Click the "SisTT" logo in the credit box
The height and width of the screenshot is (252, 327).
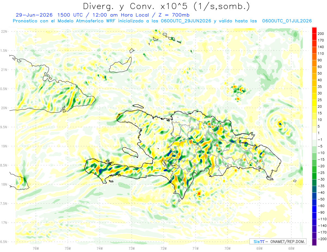[x=259, y=241]
